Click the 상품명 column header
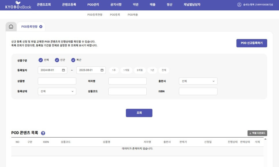The width and height of the screenshot is (279, 167). click(106, 142)
